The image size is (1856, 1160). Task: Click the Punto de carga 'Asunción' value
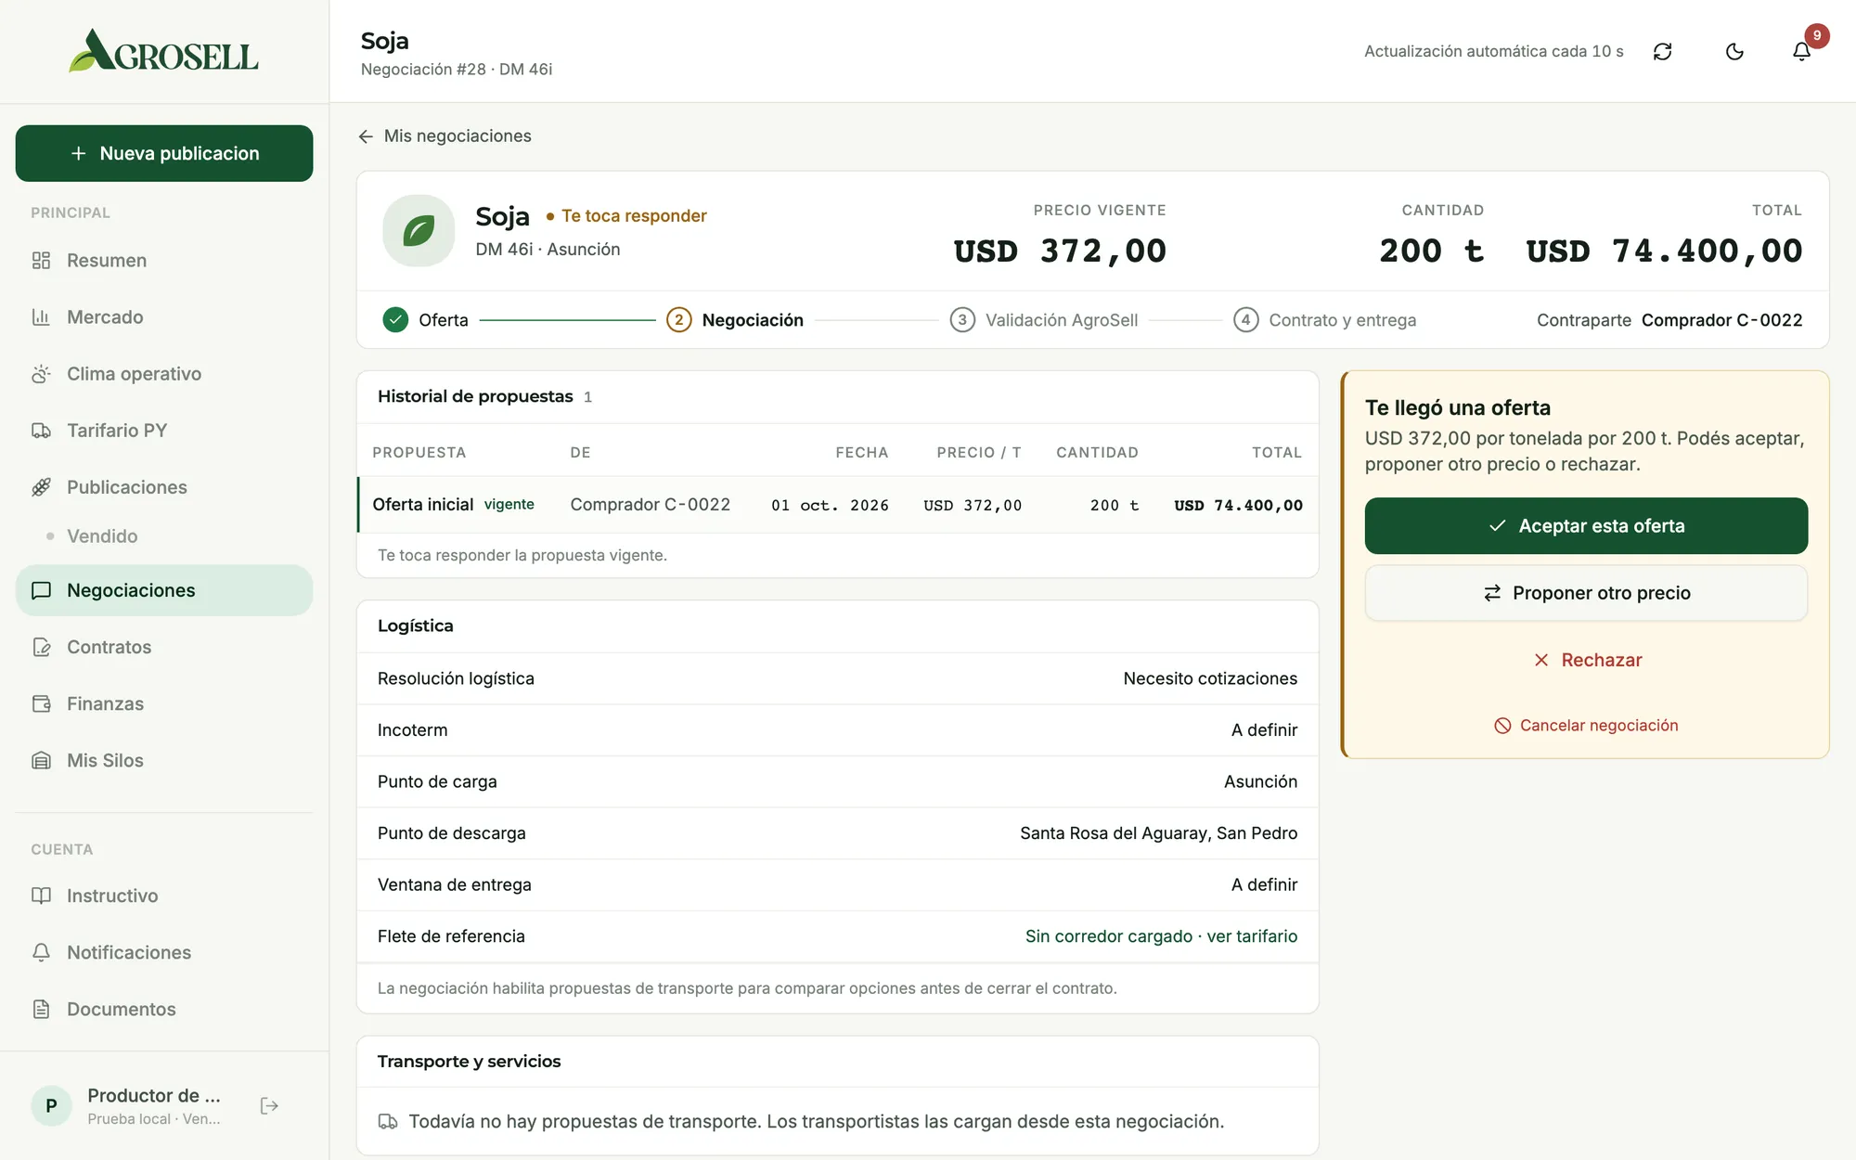[x=1260, y=781]
